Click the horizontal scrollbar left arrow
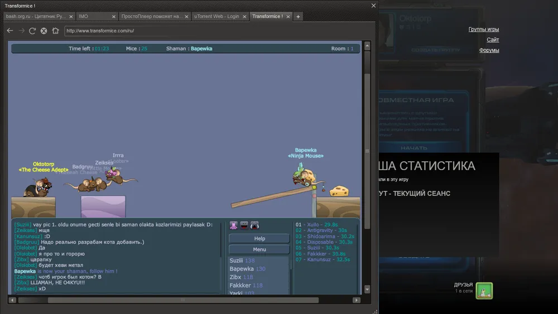Image resolution: width=558 pixels, height=314 pixels. click(12, 300)
